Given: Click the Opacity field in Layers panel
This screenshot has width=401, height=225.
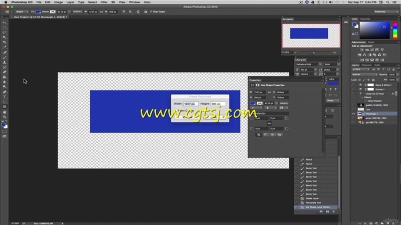Looking at the screenshot, I should (x=392, y=74).
